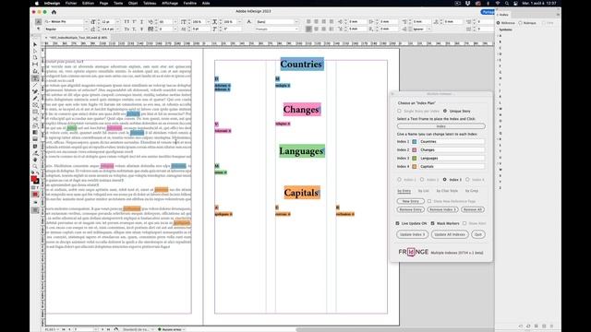This screenshot has height=332, width=591.
Task: Select the Hand tool
Action: tap(35, 160)
